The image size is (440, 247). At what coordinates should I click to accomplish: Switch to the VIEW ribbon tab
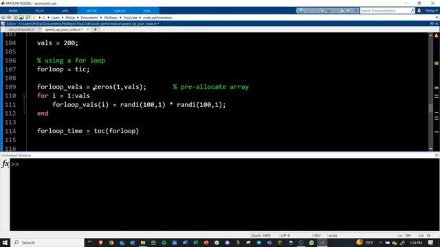(x=146, y=11)
